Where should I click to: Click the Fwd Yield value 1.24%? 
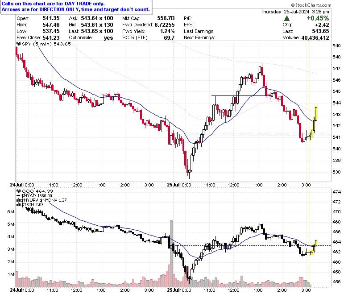pyautogui.click(x=167, y=31)
